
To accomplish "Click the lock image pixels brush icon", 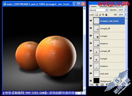I will tap(100, 15).
